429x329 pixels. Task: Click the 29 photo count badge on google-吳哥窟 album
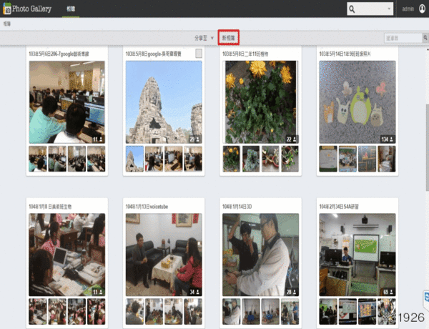pos(194,139)
